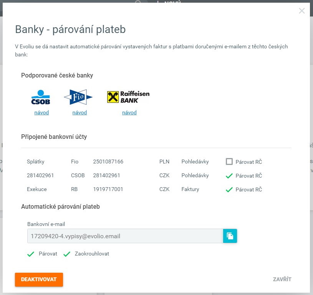Click account number 2501087166

(108, 162)
